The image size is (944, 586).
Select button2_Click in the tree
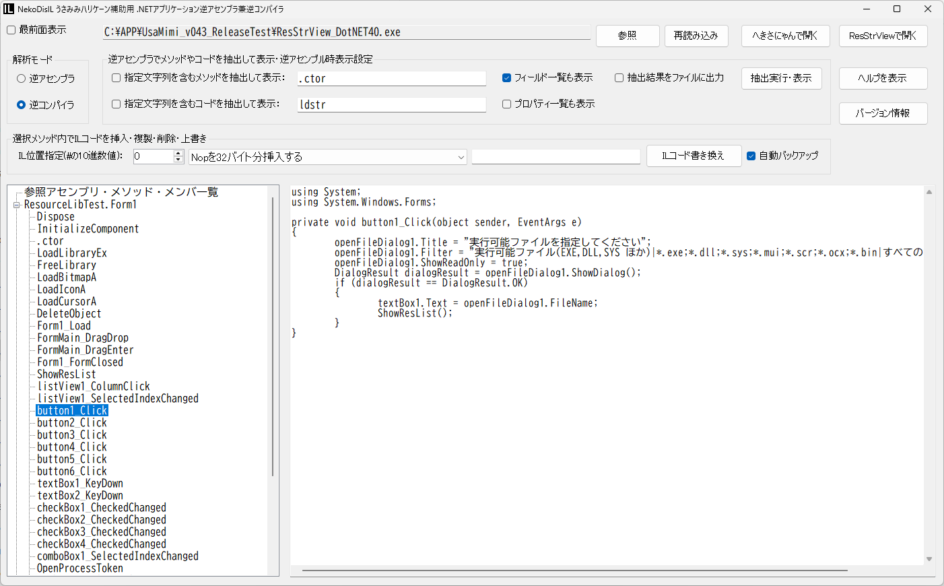72,423
